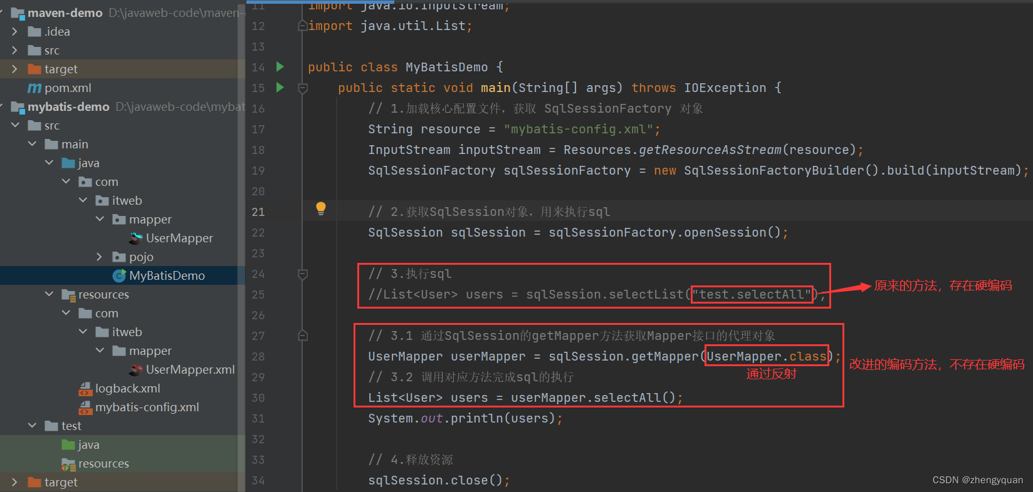The image size is (1033, 492).
Task: Expand the .idea folder
Action: click(x=14, y=31)
